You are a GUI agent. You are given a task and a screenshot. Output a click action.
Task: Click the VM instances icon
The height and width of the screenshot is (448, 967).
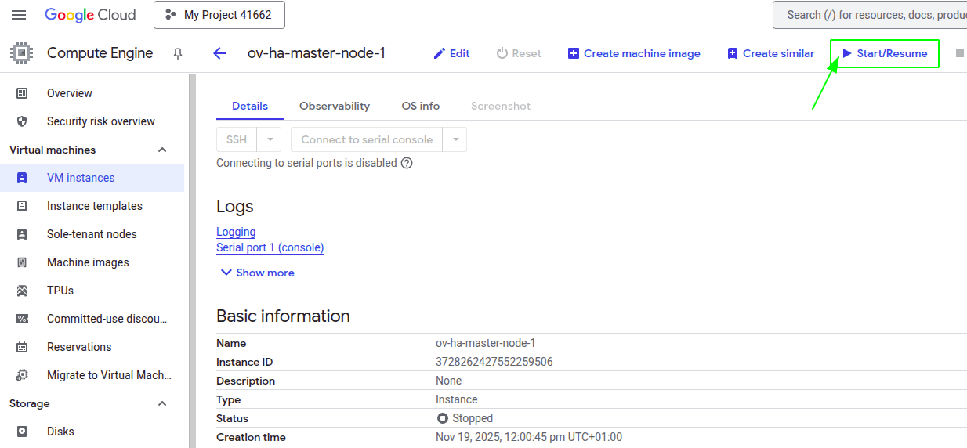[22, 178]
